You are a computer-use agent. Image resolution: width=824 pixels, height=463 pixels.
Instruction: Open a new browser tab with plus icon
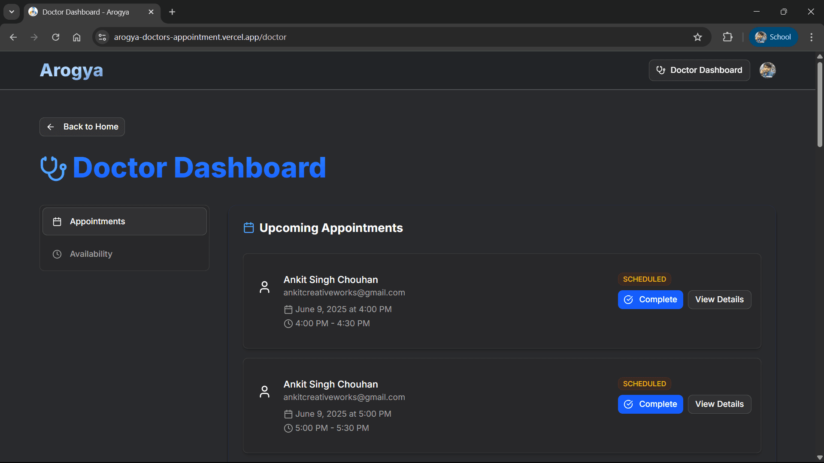coord(172,12)
